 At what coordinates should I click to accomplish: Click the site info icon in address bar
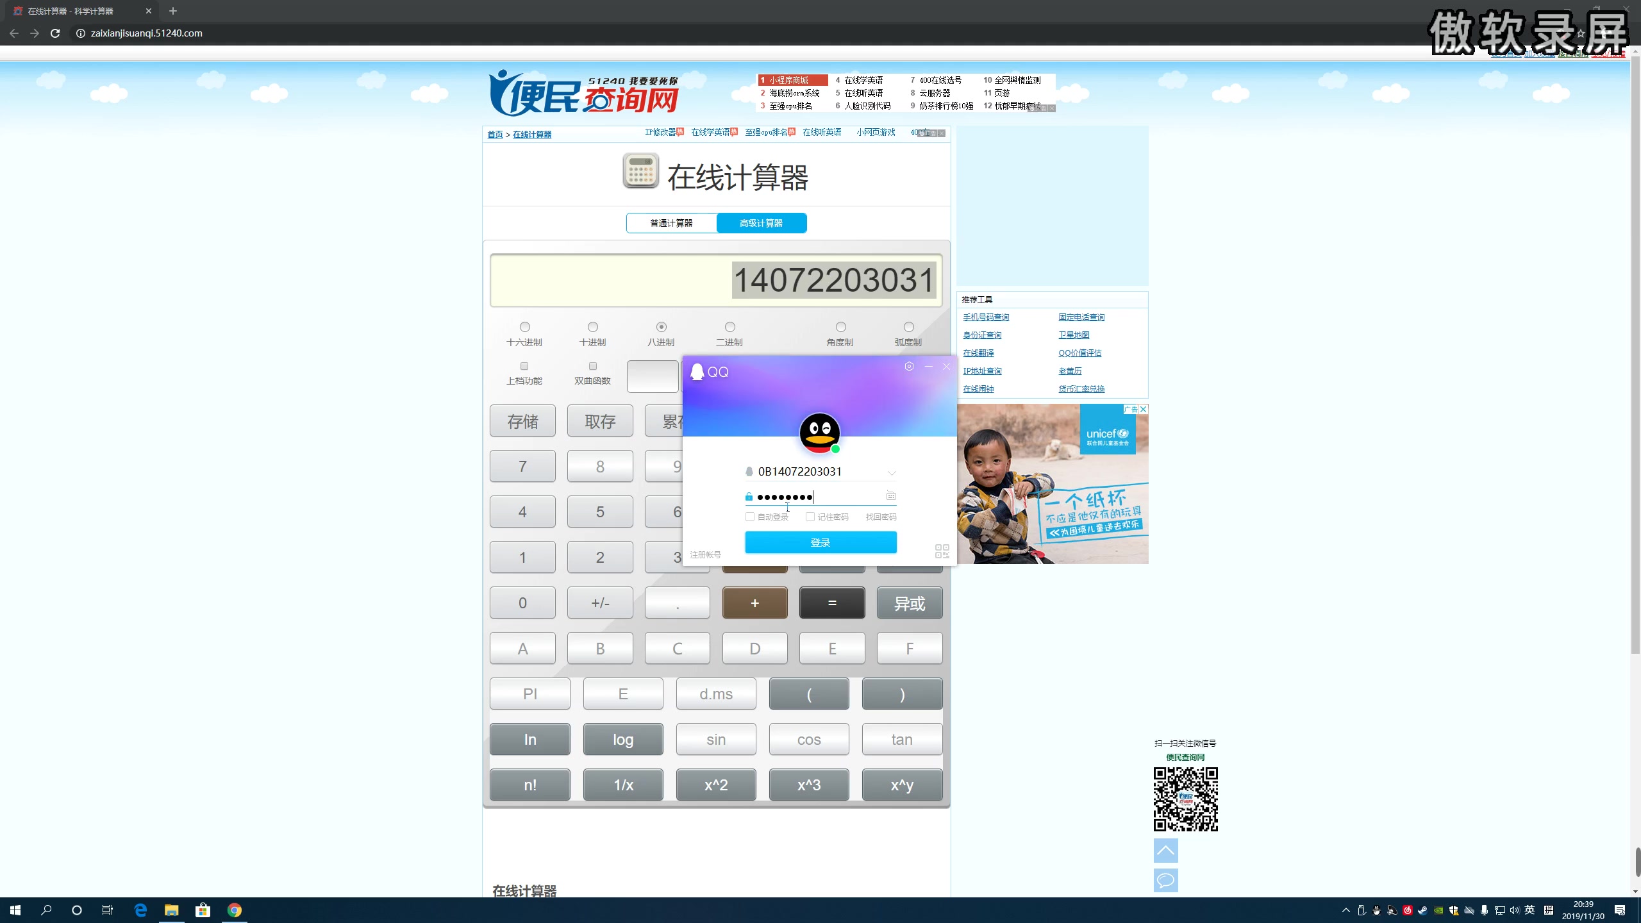pyautogui.click(x=80, y=33)
